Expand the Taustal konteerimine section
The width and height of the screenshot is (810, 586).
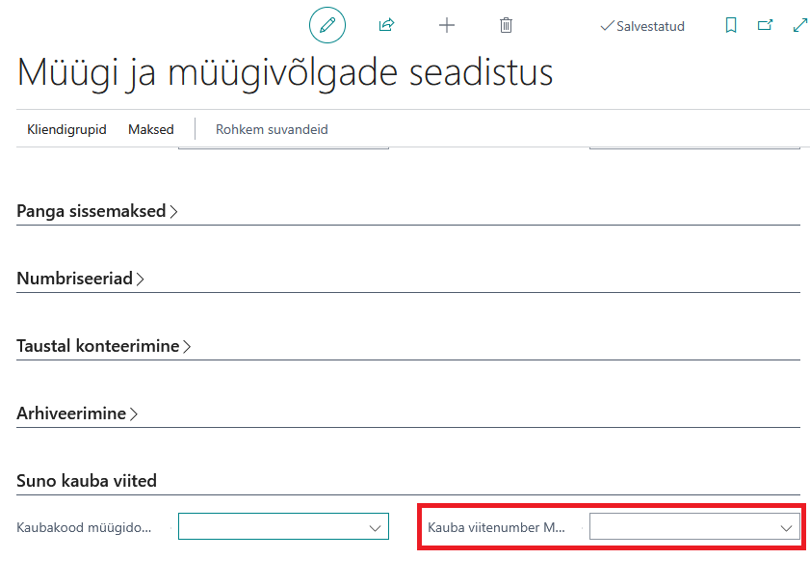(103, 346)
